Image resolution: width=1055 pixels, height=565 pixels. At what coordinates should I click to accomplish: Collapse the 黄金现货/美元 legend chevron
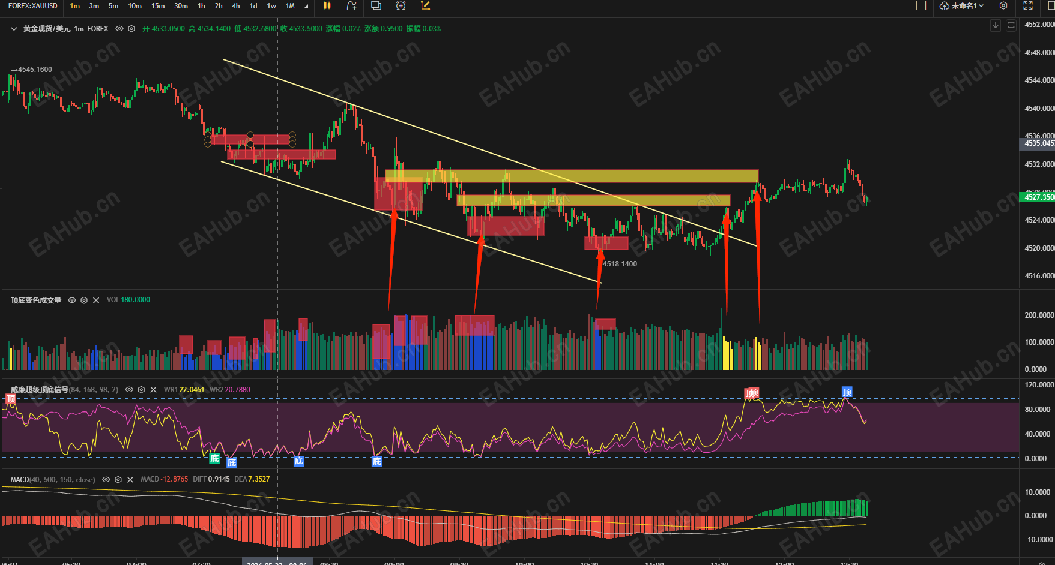14,29
